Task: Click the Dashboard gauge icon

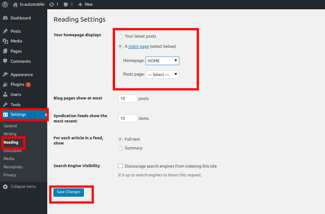Action: click(x=5, y=18)
